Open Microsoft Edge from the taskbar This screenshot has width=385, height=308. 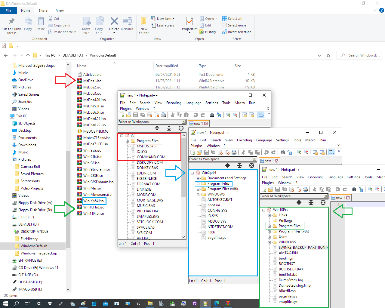(217, 303)
